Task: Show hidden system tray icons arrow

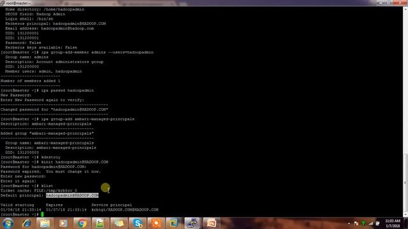Action: (x=349, y=223)
